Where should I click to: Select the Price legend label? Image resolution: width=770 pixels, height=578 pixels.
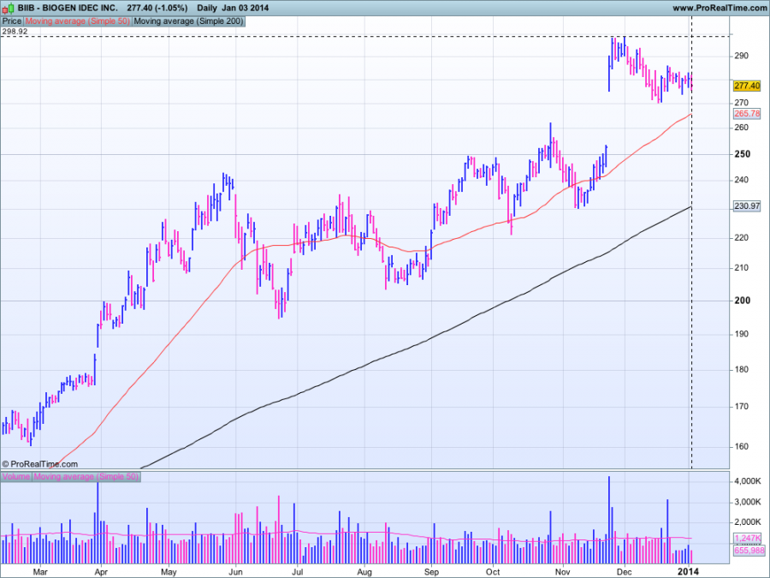coord(12,21)
